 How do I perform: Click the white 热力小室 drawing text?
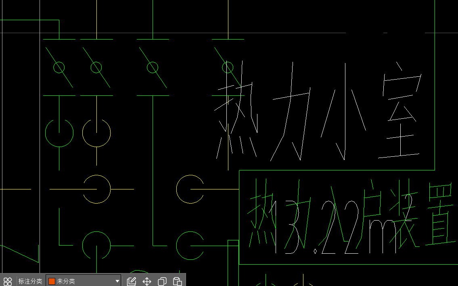(x=318, y=111)
